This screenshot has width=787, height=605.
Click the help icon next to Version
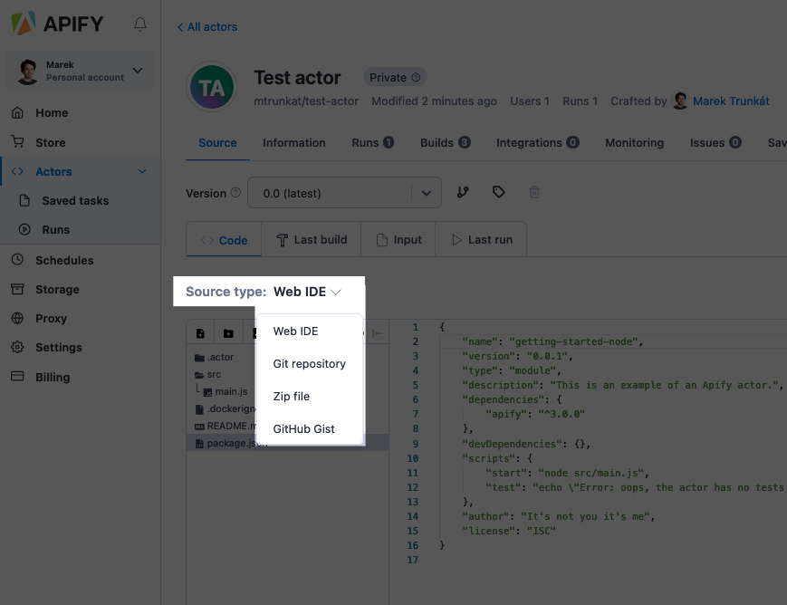[236, 193]
